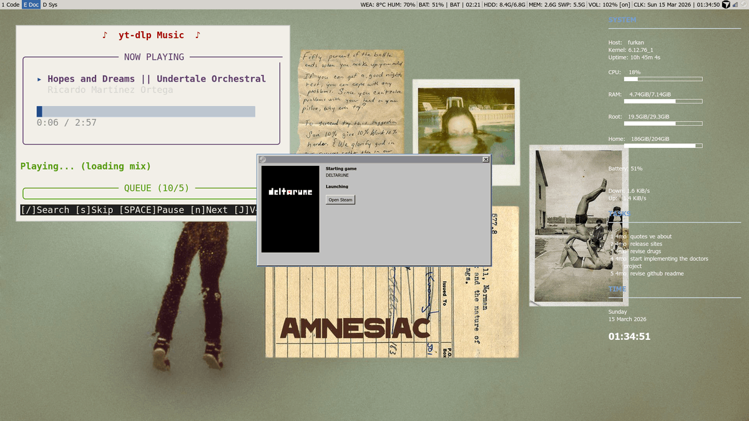Viewport: 749px width, 421px height.
Task: Click 'MEM: 2.6G' in the status bar
Action: coord(542,4)
